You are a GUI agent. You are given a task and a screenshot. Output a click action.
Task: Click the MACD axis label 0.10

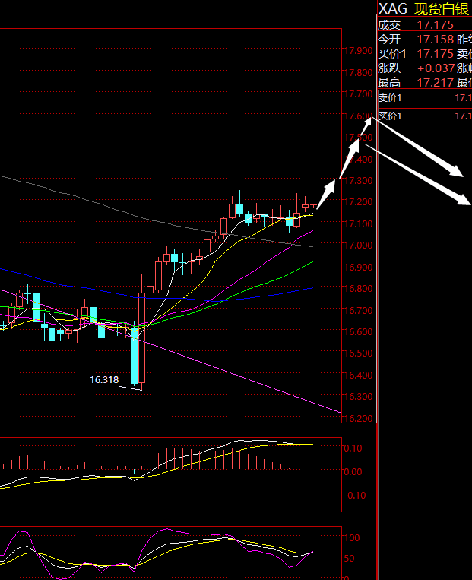[x=353, y=448]
